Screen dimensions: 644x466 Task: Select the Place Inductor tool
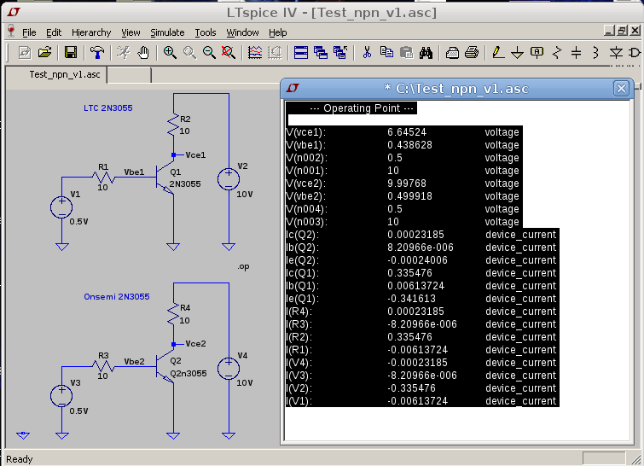(595, 53)
